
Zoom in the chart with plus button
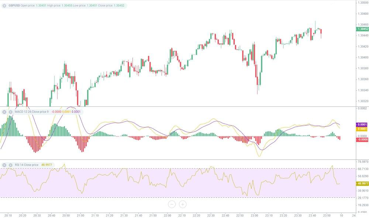point(183,204)
